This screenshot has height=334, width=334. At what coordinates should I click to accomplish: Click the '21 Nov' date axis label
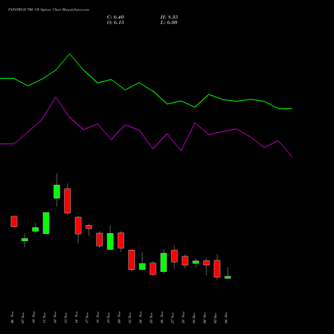[130, 317]
